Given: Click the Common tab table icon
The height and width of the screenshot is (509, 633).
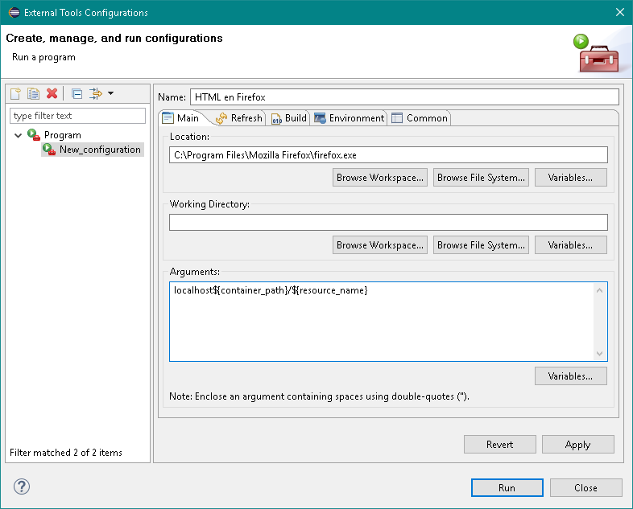Looking at the screenshot, I should tap(397, 118).
